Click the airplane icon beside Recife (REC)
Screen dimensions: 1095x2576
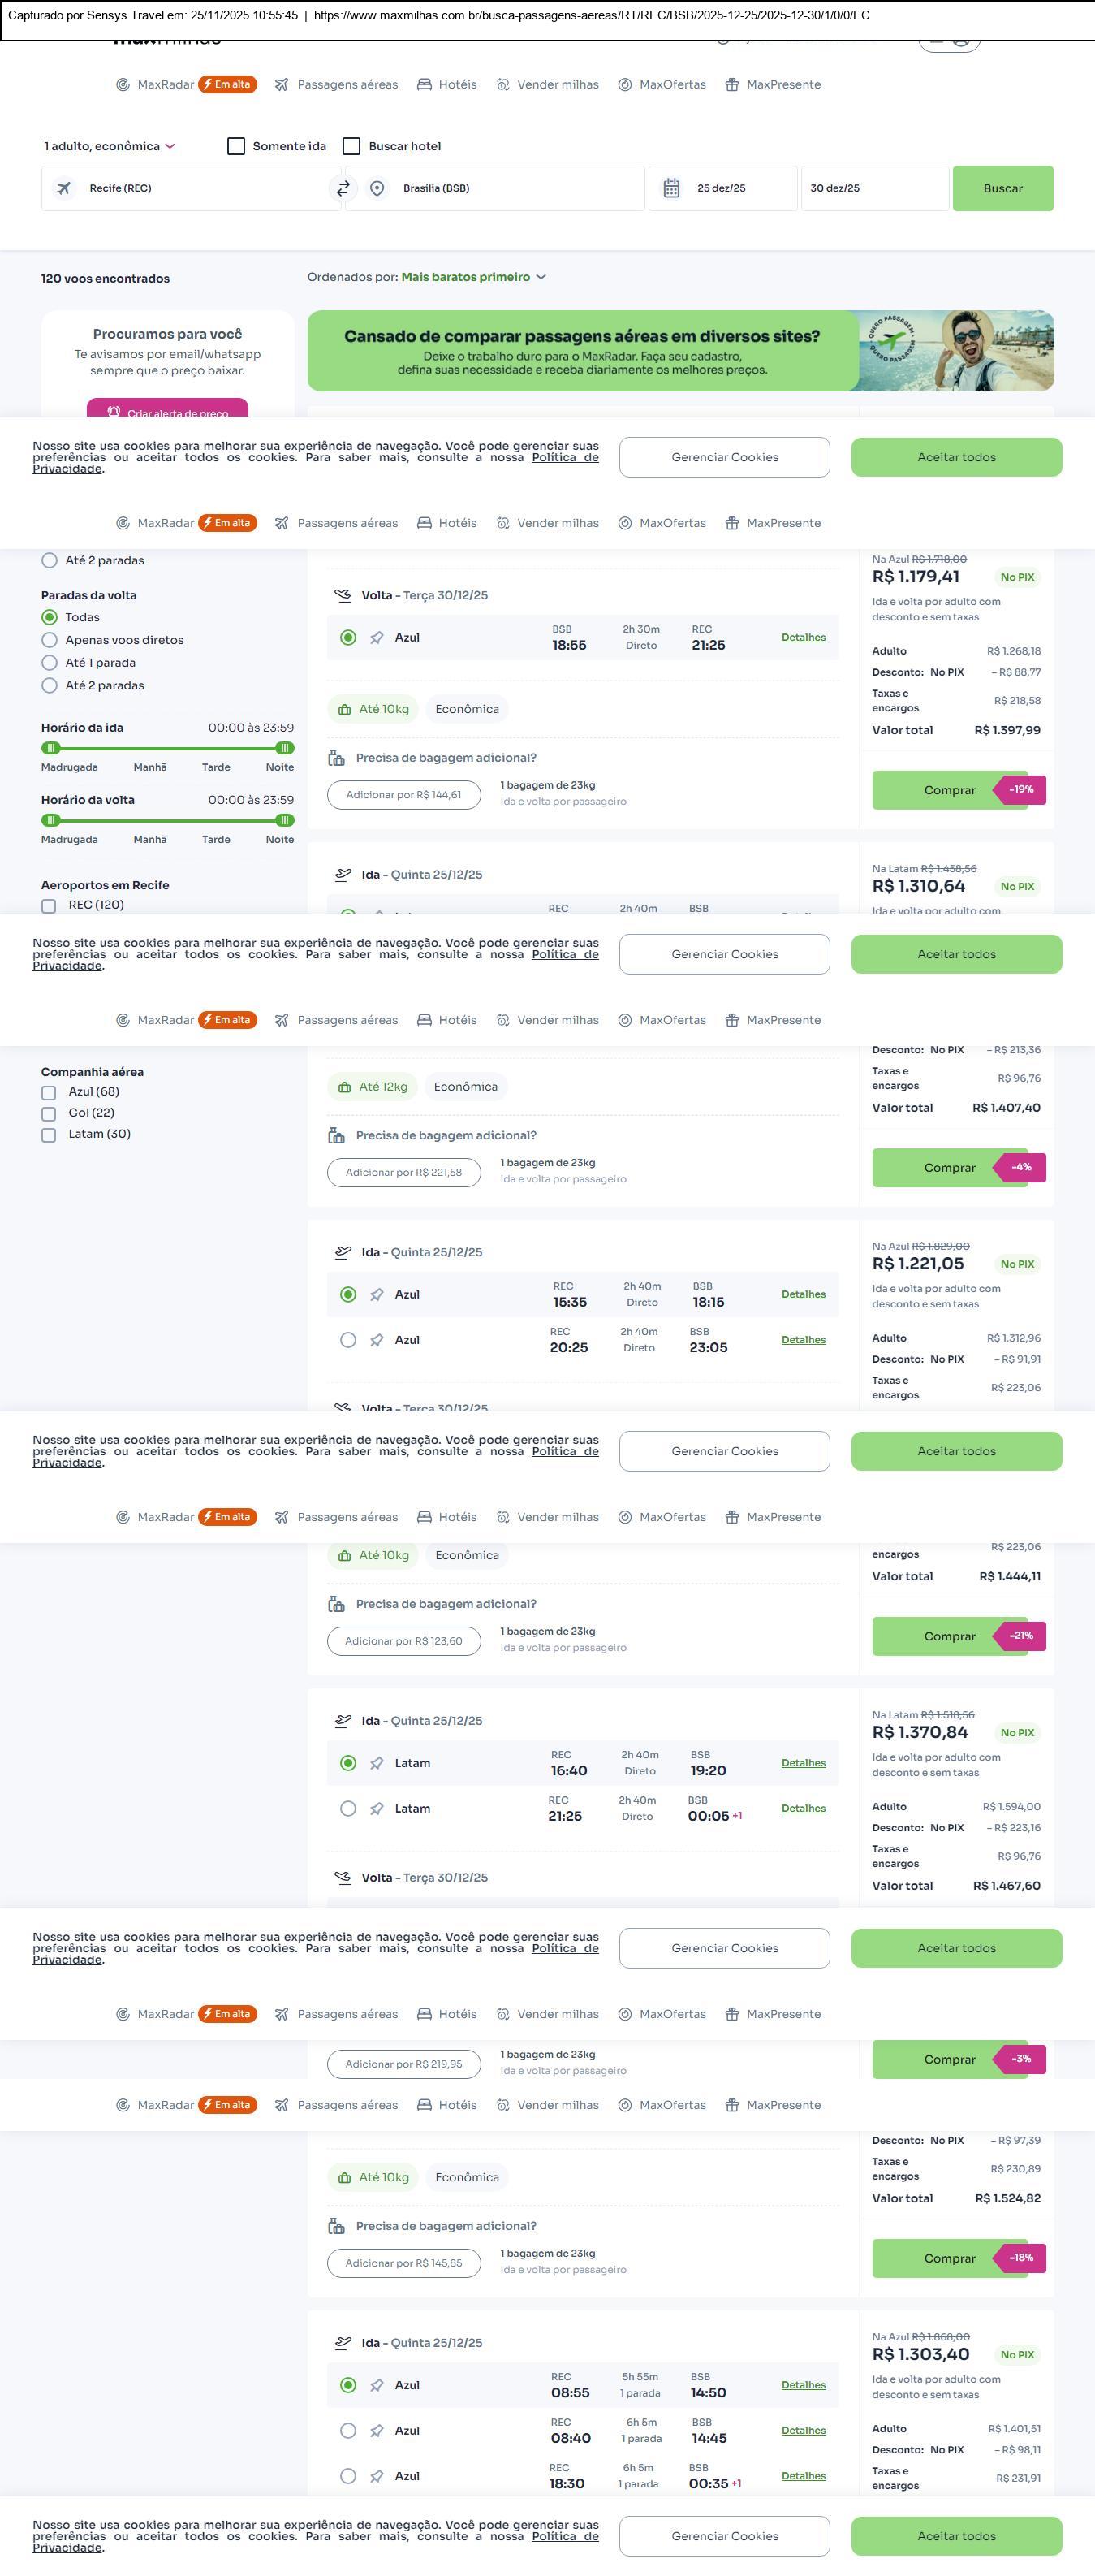pos(64,188)
